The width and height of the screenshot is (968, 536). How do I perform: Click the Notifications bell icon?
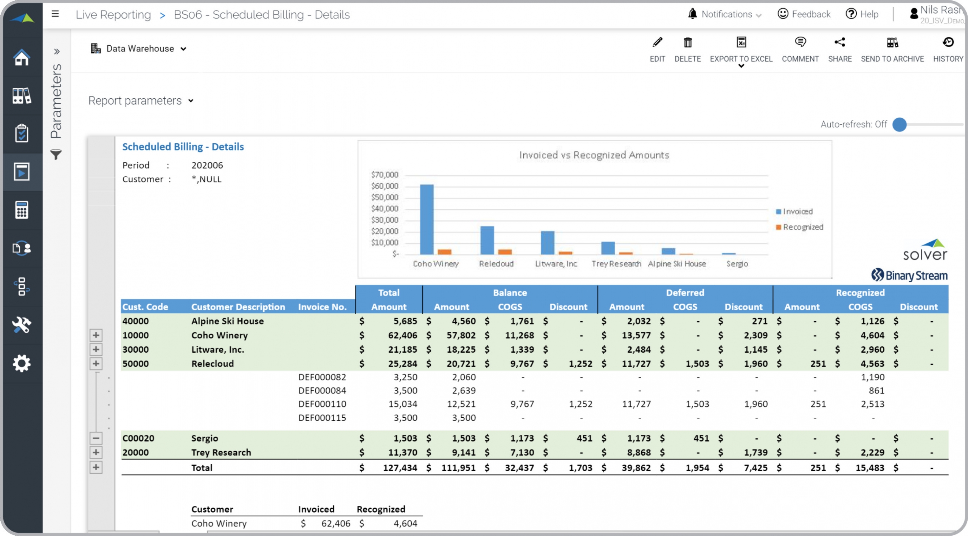(x=692, y=14)
